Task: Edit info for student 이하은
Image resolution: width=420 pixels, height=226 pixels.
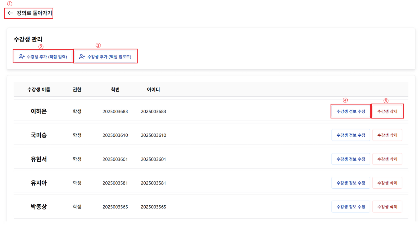Action: [351, 111]
